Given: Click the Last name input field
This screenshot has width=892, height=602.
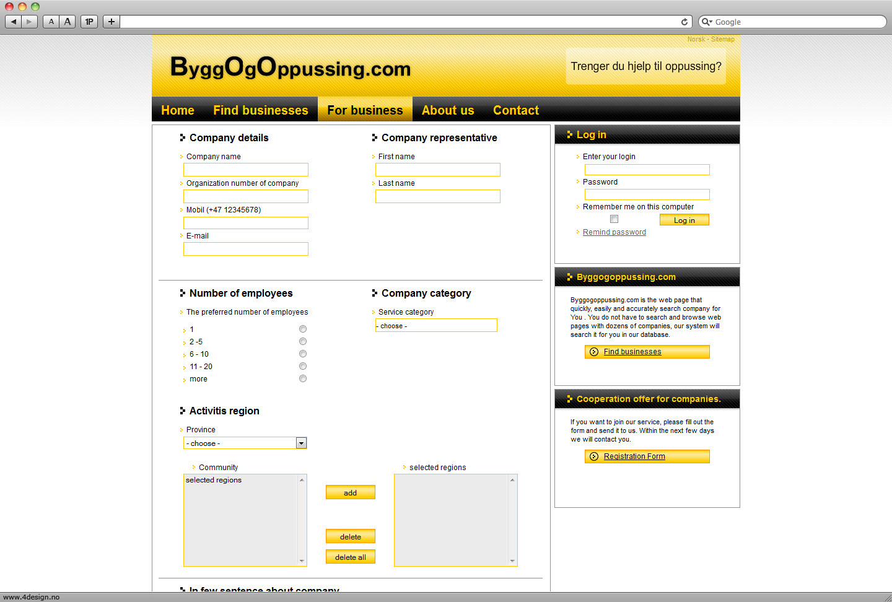Looking at the screenshot, I should pos(438,196).
